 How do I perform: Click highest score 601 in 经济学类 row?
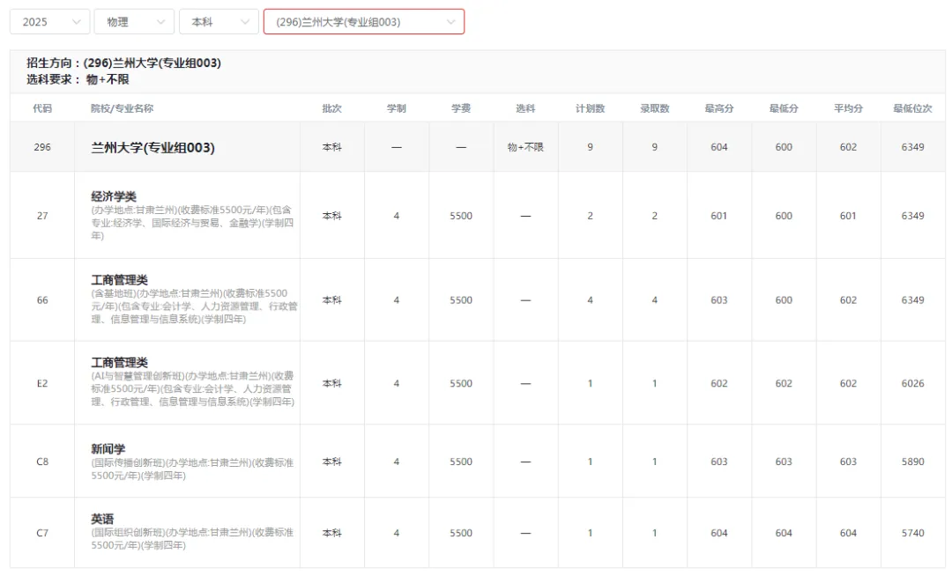click(719, 216)
